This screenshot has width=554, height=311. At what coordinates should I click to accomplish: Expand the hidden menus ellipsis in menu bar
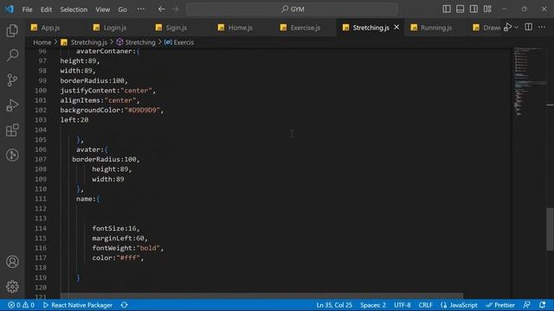point(140,10)
